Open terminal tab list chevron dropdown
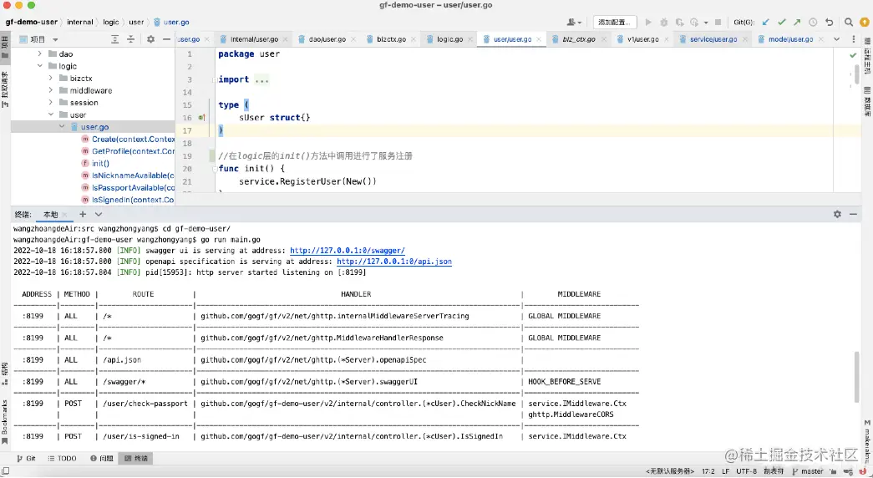873x478 pixels. pos(99,214)
